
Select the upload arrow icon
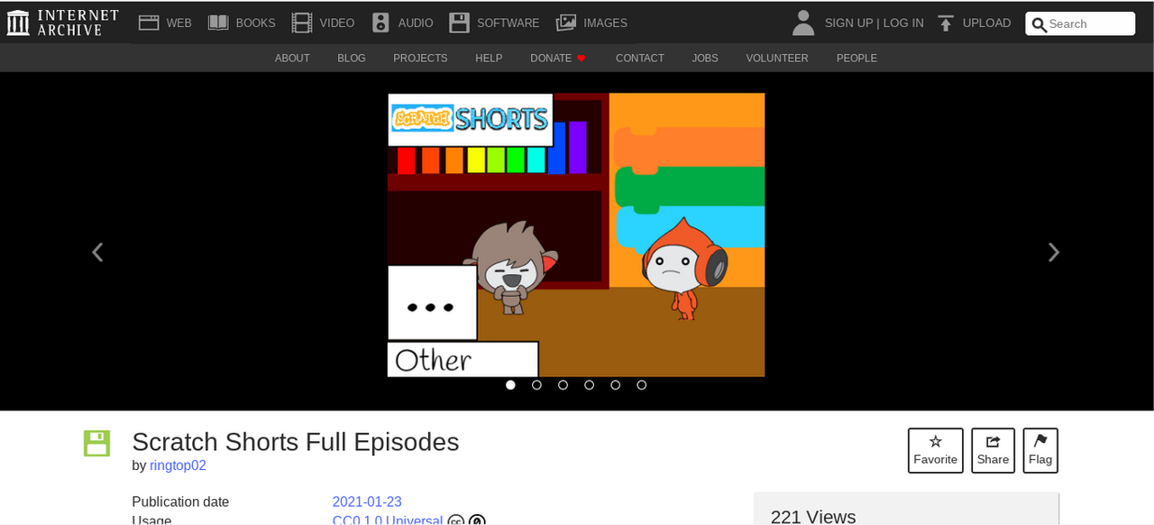point(945,23)
